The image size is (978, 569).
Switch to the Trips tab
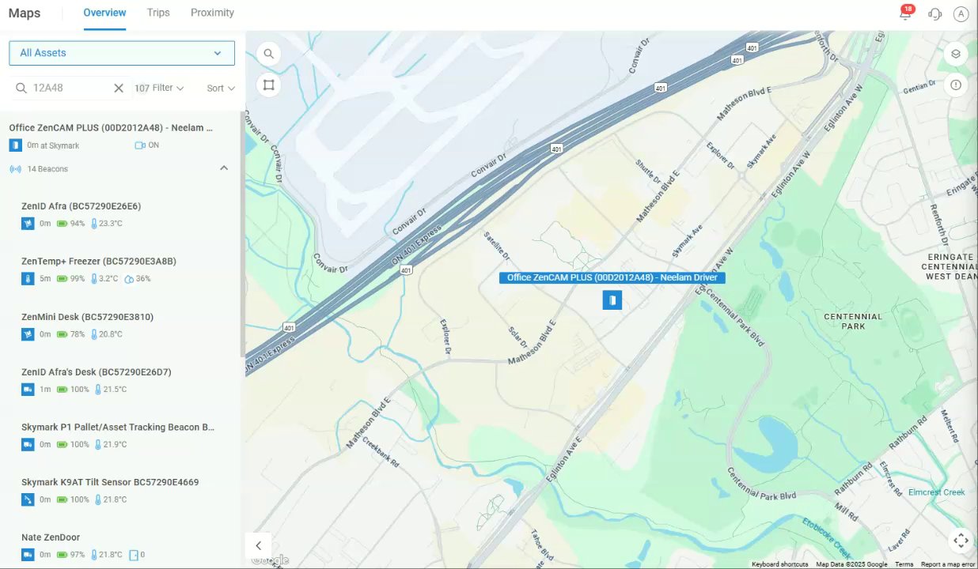click(x=158, y=13)
